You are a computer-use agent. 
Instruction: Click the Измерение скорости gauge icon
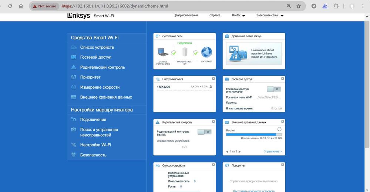click(74, 87)
